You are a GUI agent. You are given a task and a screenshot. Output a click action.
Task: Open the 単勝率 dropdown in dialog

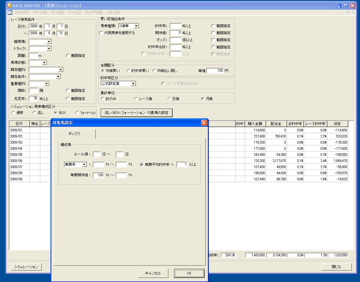(84, 165)
